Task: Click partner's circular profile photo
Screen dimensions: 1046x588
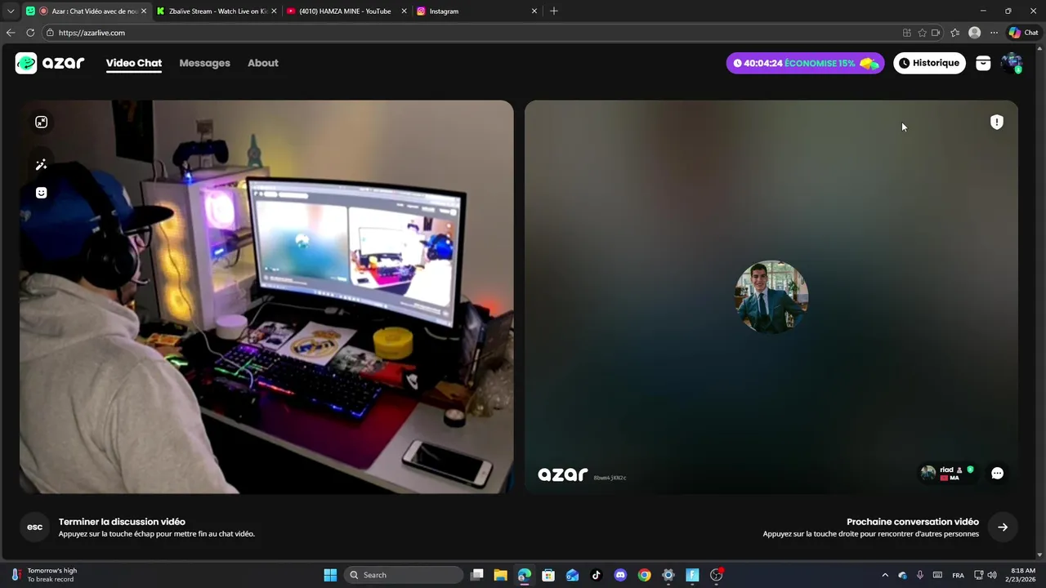Action: pos(772,297)
